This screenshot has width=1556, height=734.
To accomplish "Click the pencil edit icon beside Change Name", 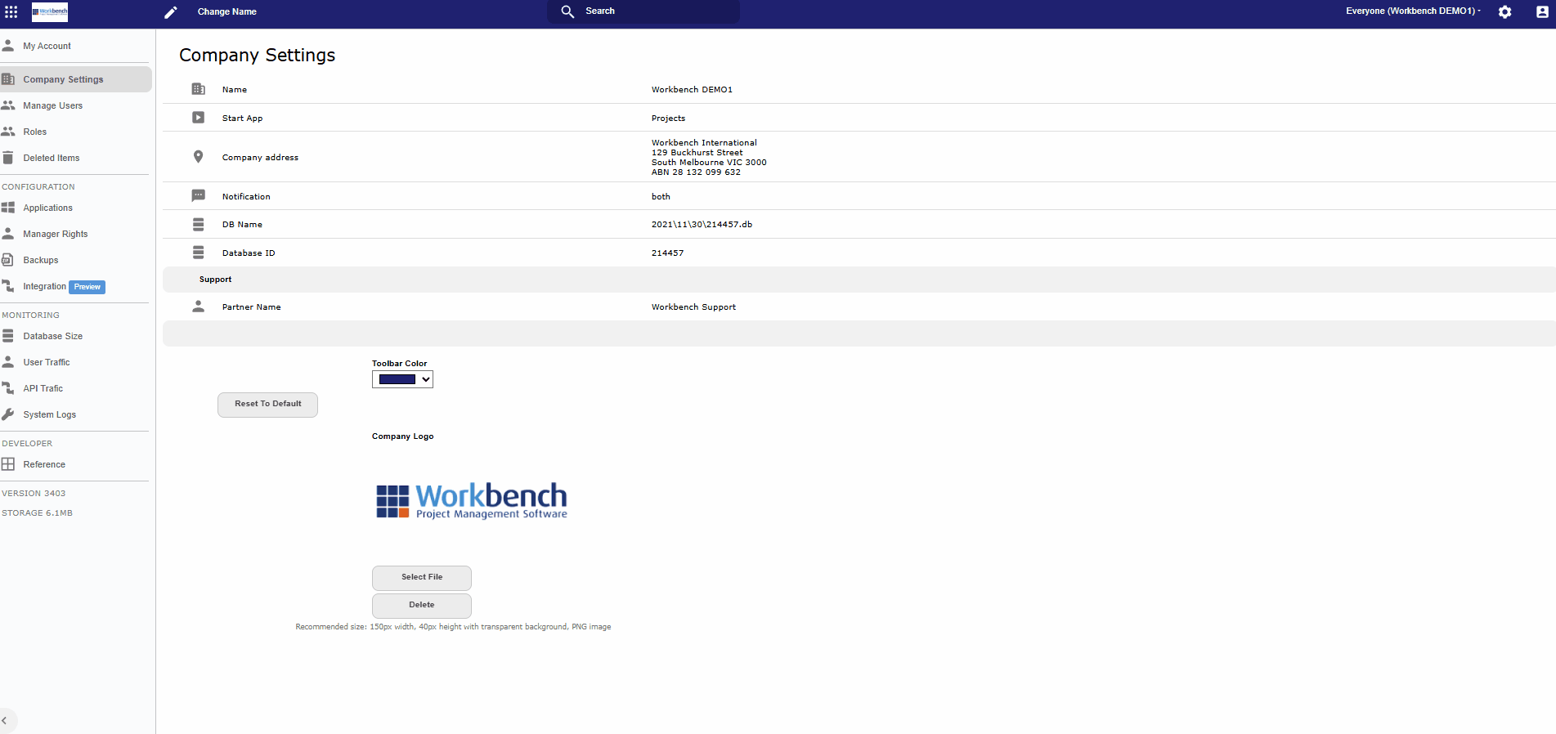I will [170, 12].
